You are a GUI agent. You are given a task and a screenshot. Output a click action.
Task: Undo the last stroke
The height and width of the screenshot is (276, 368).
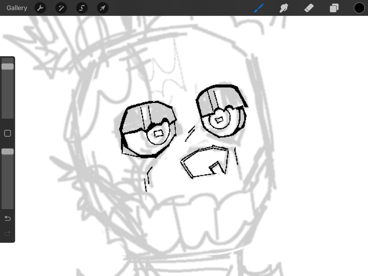7,218
